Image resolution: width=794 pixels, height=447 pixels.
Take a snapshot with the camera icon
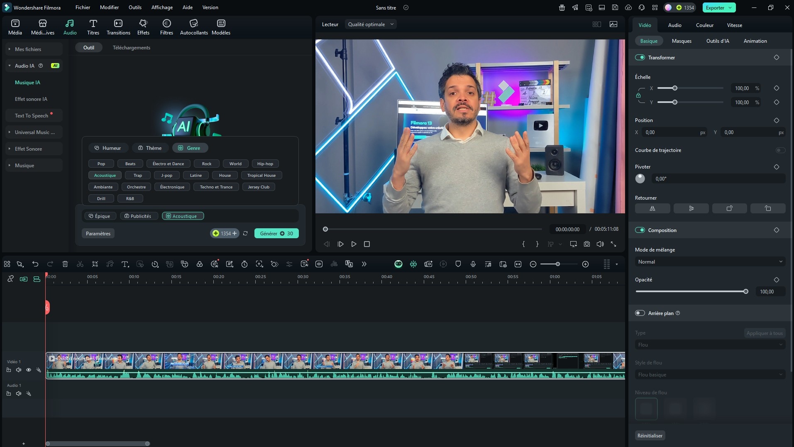586,244
